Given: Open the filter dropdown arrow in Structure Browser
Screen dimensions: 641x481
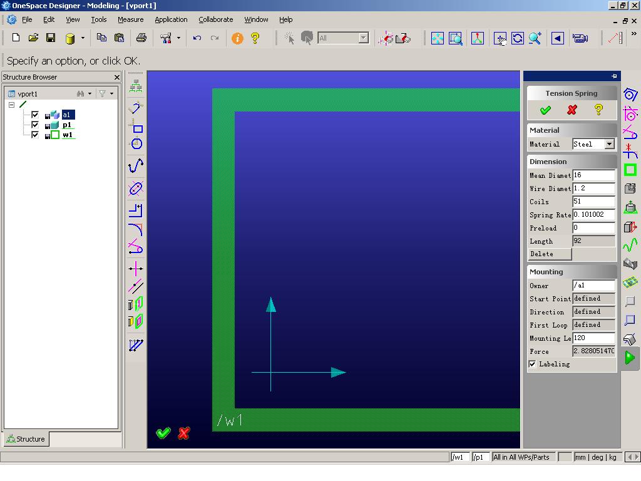Looking at the screenshot, I should pos(111,94).
